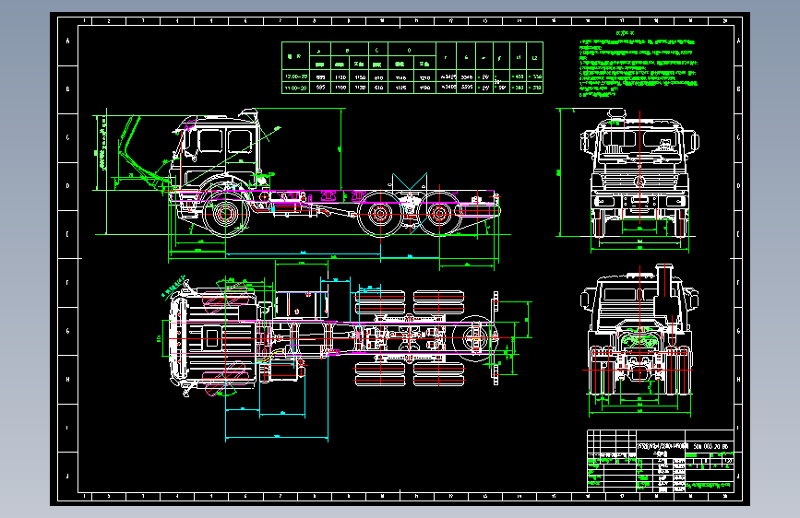Pick the L2 column header in the table

coord(534,58)
